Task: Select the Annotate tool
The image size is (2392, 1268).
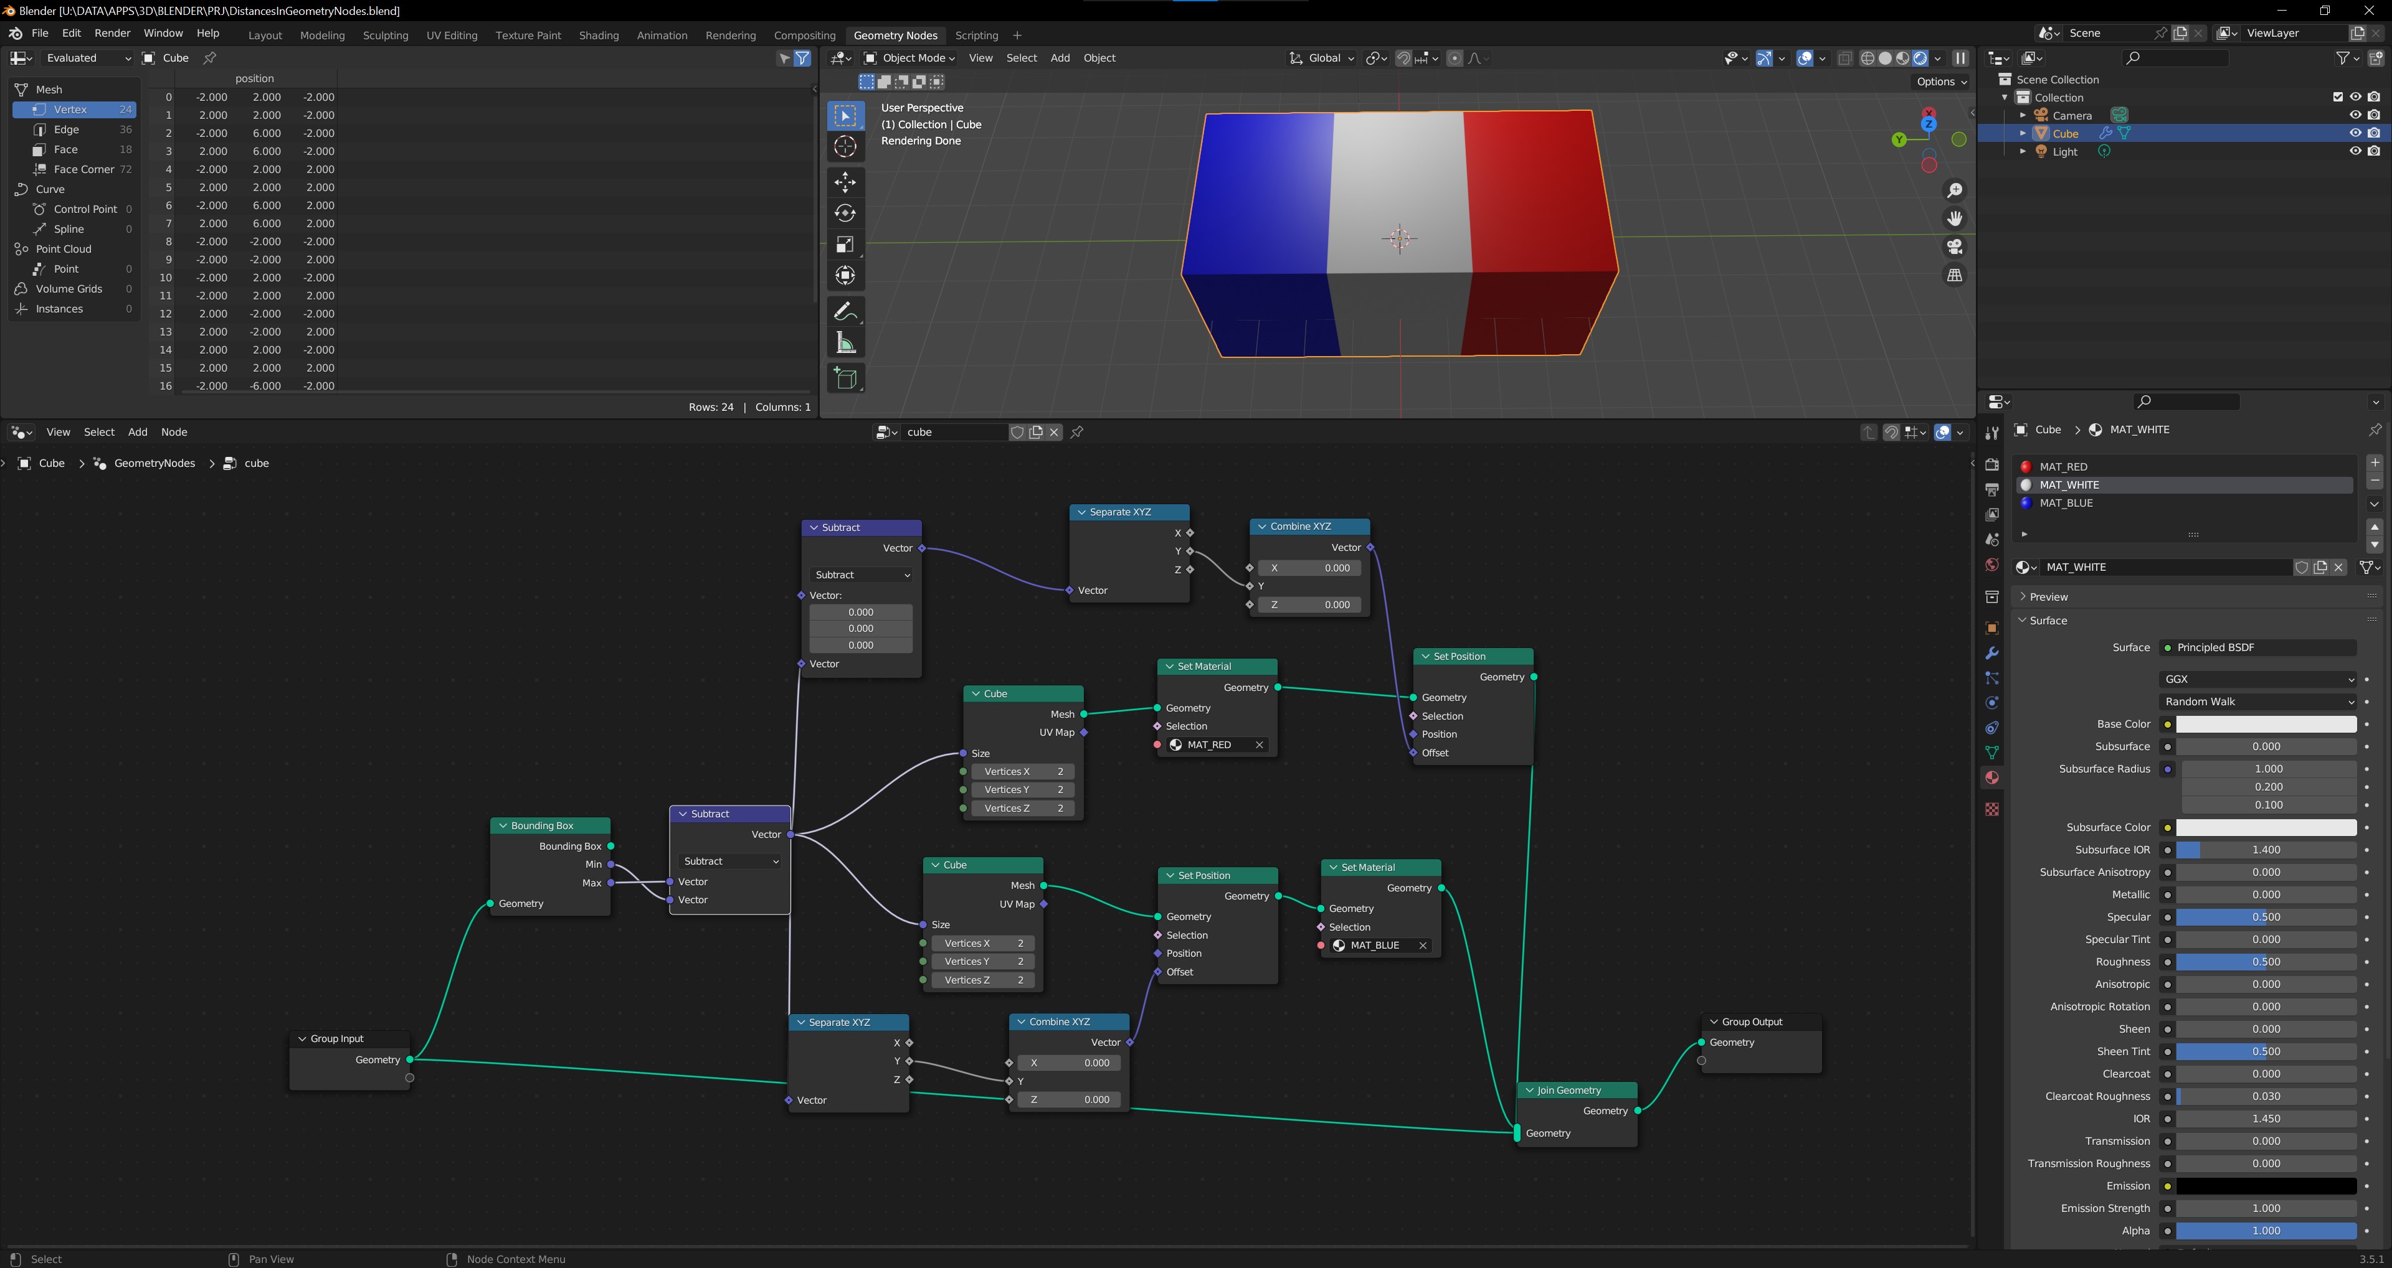Action: (845, 311)
